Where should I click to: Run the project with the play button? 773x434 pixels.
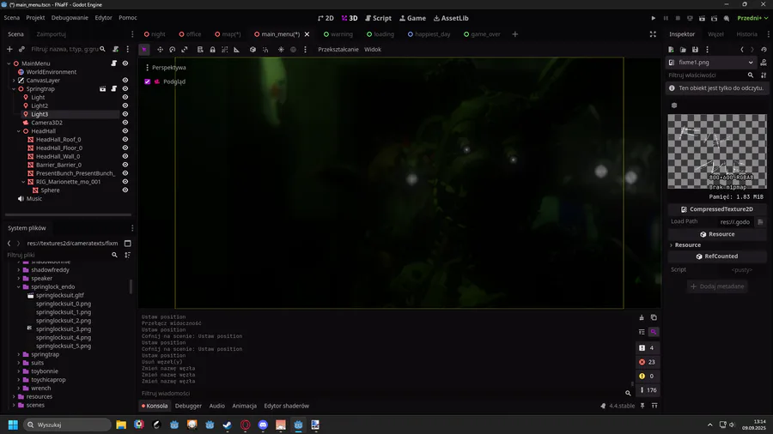click(x=654, y=18)
